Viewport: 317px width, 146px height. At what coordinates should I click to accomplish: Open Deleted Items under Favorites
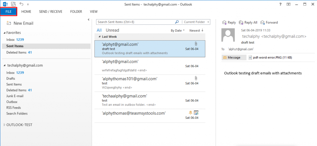coord(19,52)
